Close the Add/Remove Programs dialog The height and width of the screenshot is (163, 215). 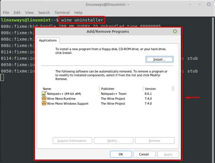175,31
